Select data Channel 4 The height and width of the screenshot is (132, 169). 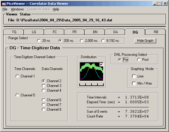tap(52, 90)
